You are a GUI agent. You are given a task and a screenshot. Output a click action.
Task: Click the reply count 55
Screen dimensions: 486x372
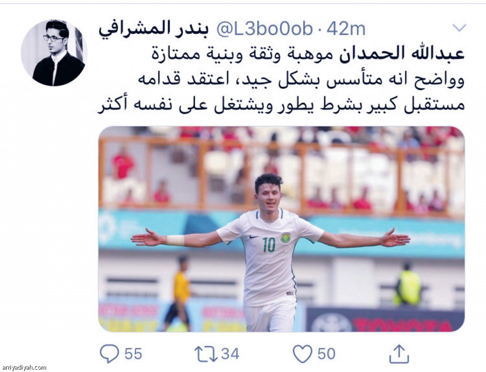point(133,353)
